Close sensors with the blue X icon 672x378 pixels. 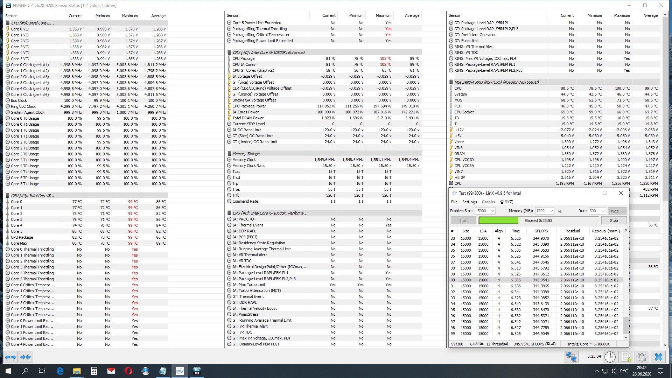pos(658,357)
